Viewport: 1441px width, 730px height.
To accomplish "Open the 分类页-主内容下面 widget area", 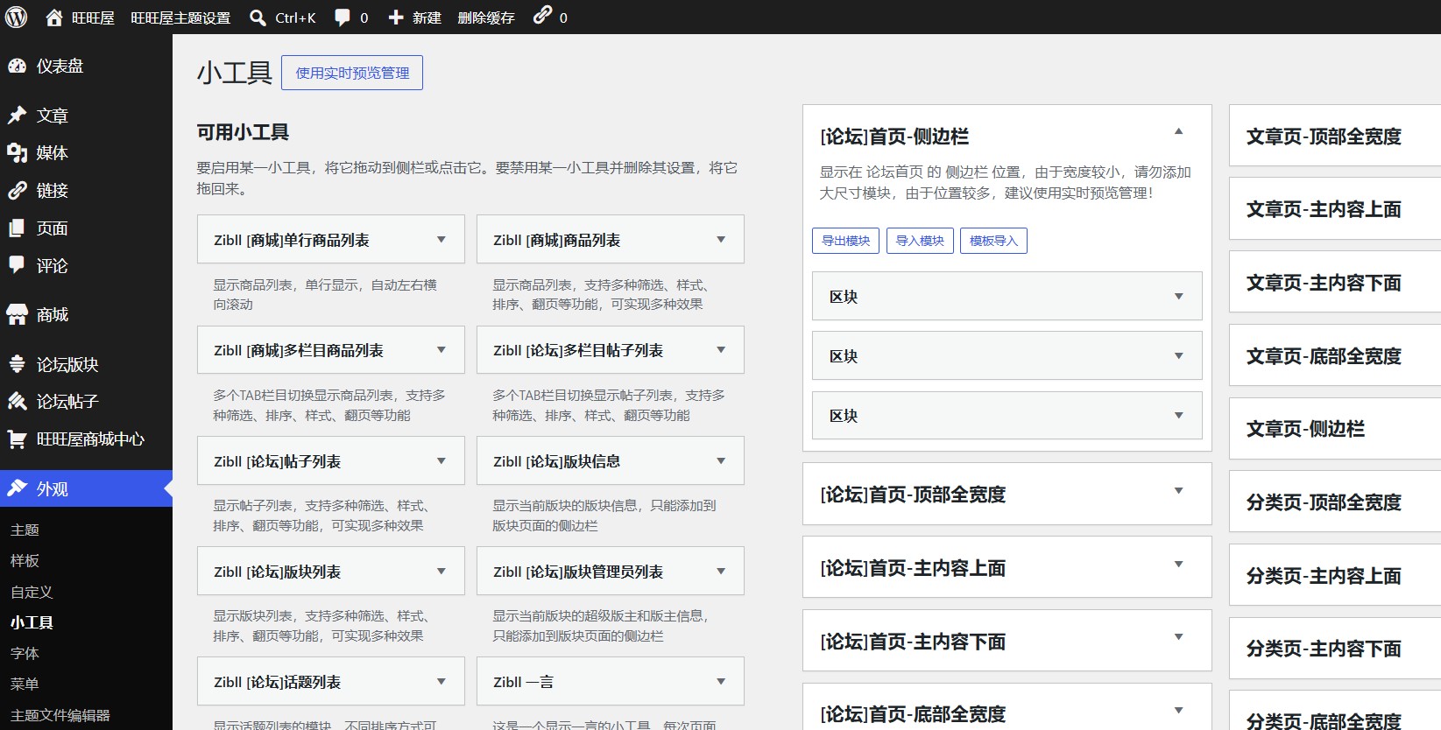I will (1335, 649).
